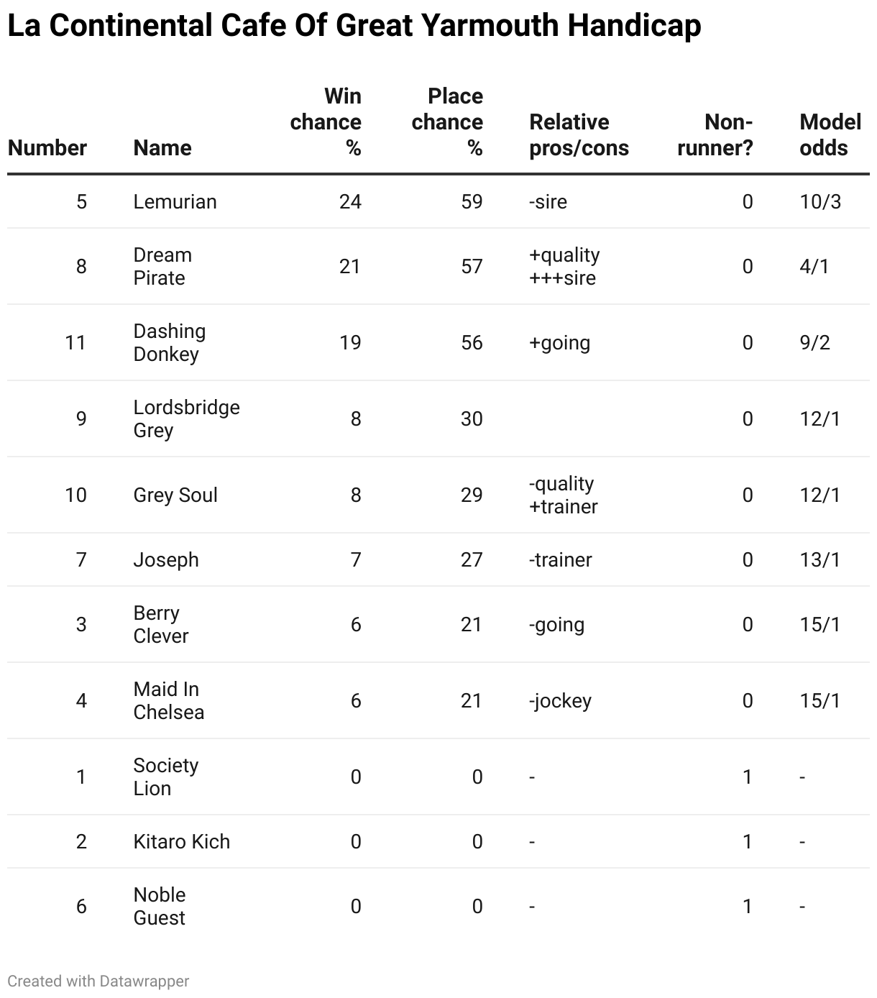Click the Maid In Chelsea entry
This screenshot has width=877, height=998.
(169, 701)
